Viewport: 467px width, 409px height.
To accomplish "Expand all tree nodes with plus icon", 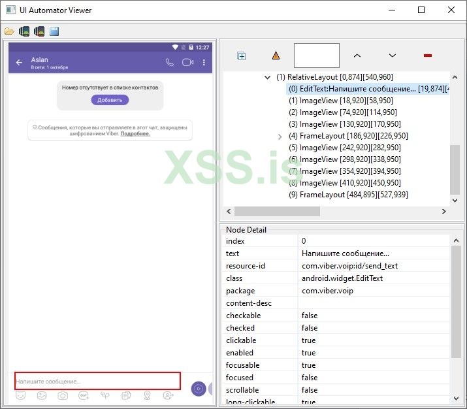I will [x=241, y=56].
